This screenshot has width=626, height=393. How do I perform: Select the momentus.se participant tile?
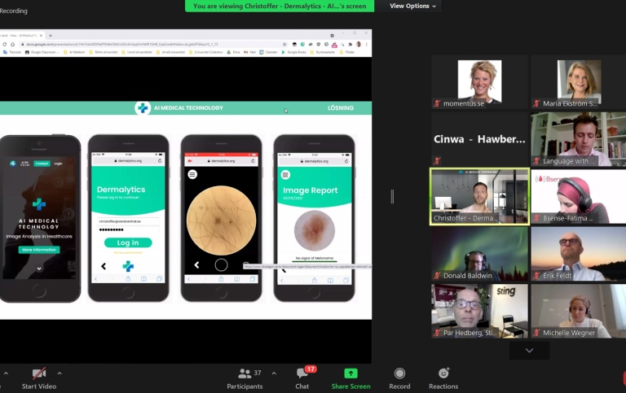click(479, 81)
